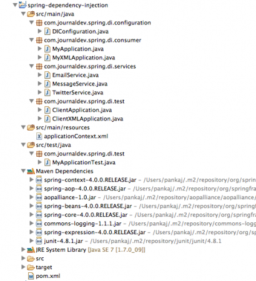Click the src/main/resources folder icon

click(31, 127)
